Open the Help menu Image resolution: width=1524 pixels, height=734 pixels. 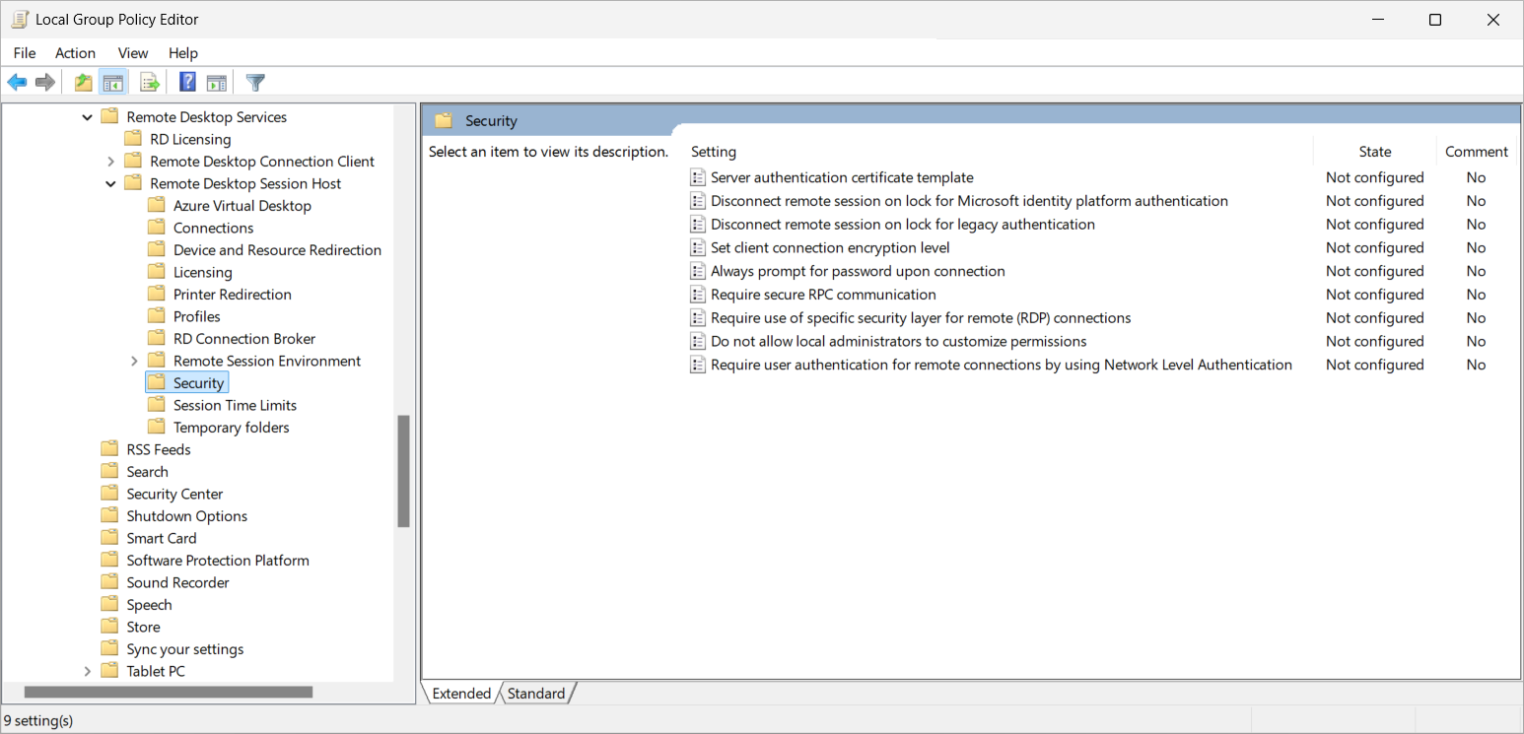pos(183,53)
